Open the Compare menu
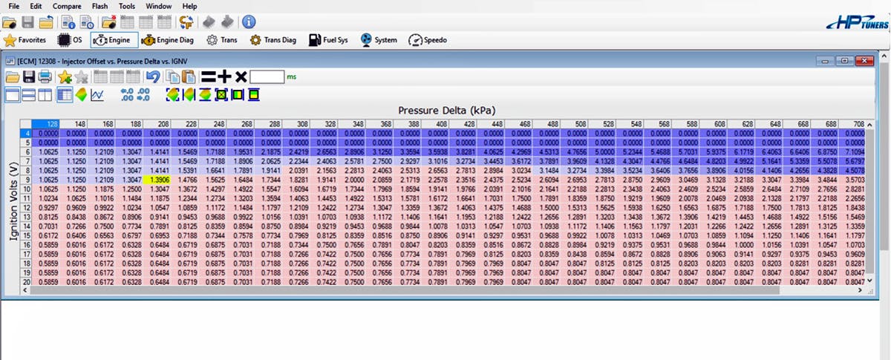Image resolution: width=891 pixels, height=360 pixels. pos(67,6)
